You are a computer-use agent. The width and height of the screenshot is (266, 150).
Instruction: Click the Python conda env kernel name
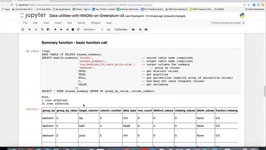point(226,23)
